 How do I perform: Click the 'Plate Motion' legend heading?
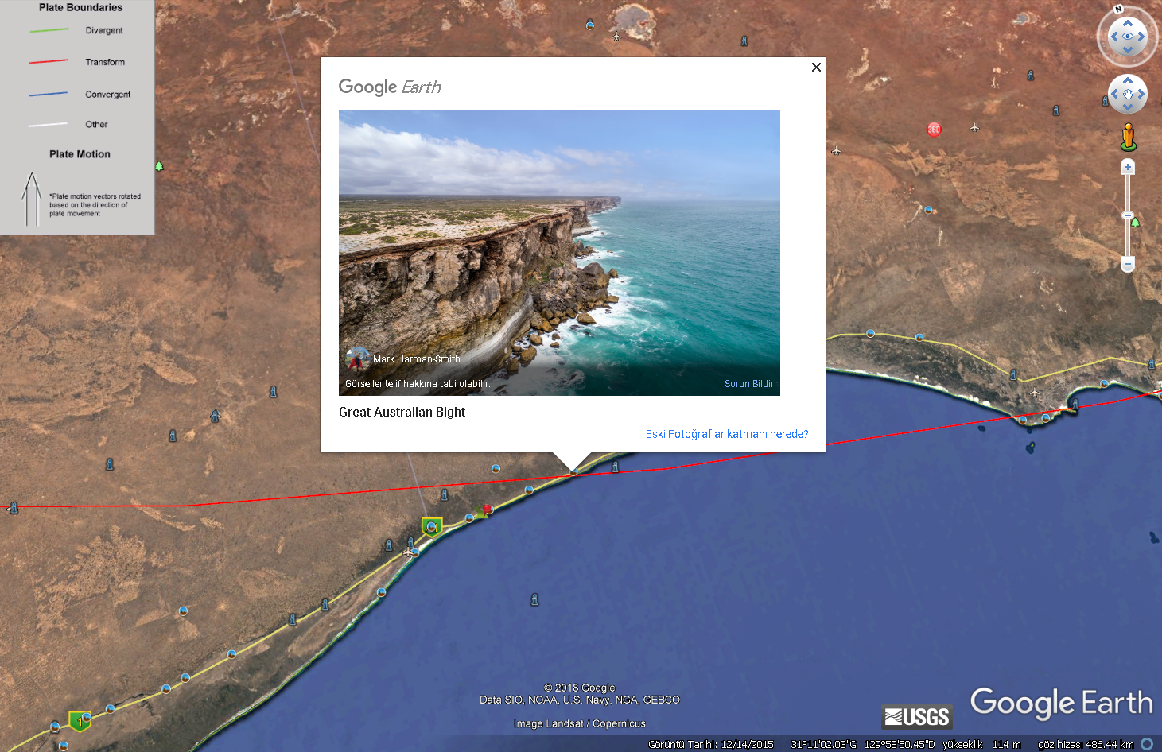click(80, 154)
